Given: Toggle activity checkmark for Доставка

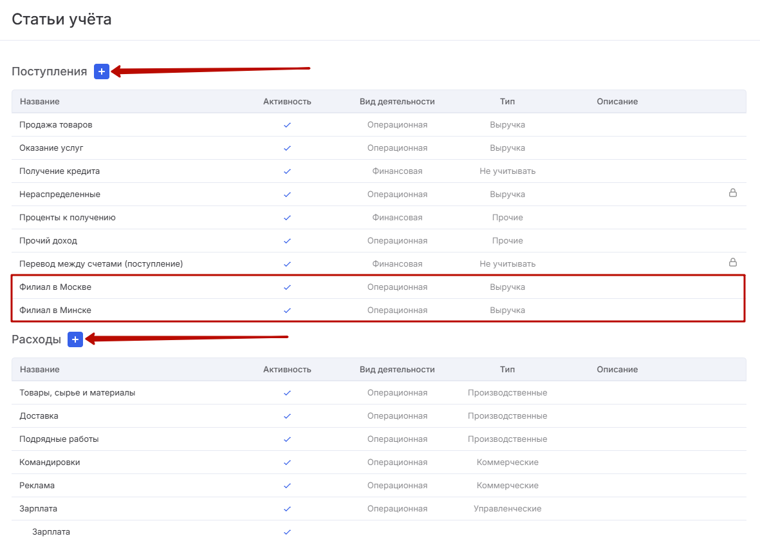Looking at the screenshot, I should [287, 416].
